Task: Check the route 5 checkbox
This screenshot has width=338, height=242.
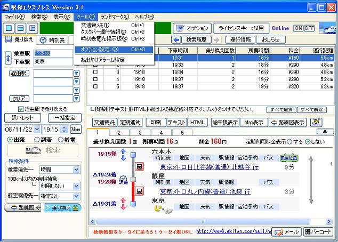Action: pyautogui.click(x=95, y=86)
